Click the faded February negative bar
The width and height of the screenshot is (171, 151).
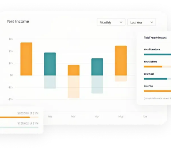50,82
